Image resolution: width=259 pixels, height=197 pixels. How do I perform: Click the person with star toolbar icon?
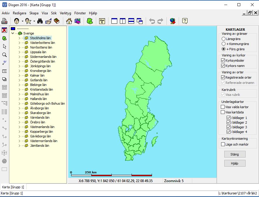(x=28, y=21)
